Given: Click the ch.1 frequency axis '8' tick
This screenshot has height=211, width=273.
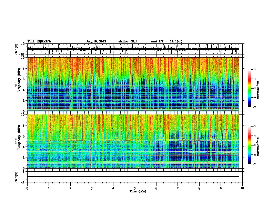Looking at the screenshot, I should point(24,68).
